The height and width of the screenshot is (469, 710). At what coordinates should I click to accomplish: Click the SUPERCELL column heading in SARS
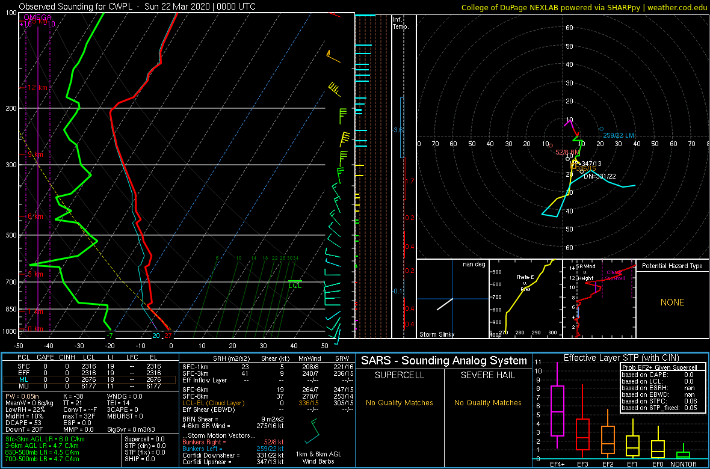(400, 376)
